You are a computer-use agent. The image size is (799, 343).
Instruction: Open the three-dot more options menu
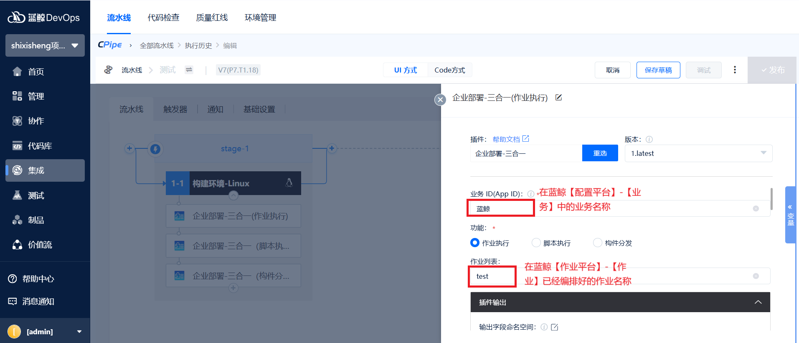(x=735, y=70)
